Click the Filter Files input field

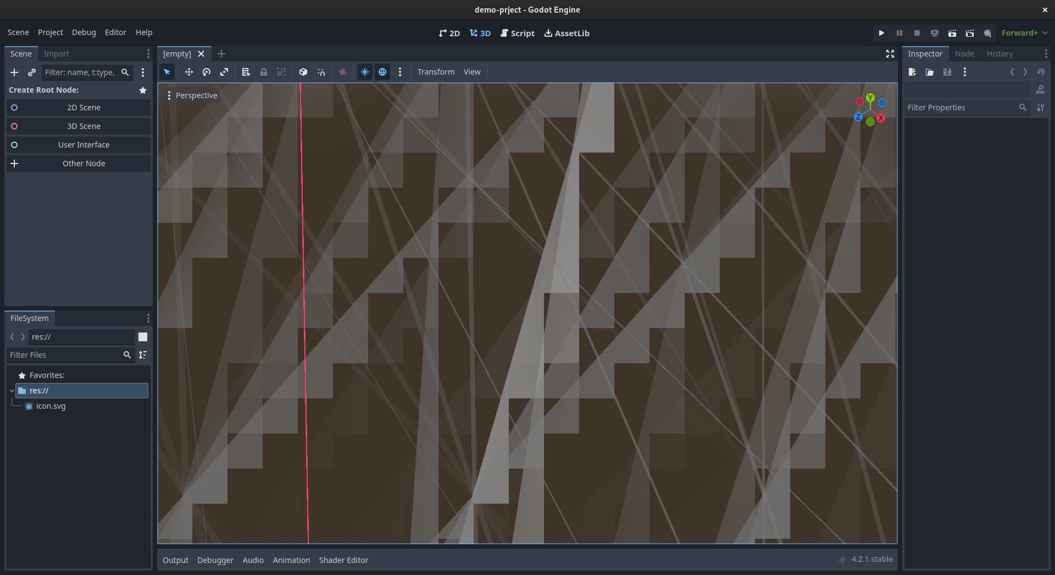tap(65, 355)
